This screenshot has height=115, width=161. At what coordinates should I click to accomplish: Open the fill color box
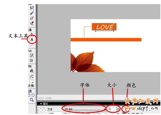(31, 81)
